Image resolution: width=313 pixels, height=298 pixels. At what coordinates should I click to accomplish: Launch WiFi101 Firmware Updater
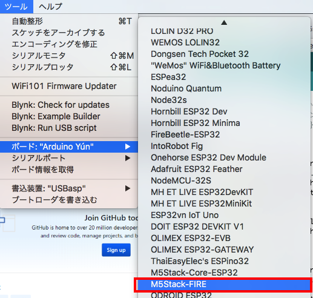tap(69, 86)
